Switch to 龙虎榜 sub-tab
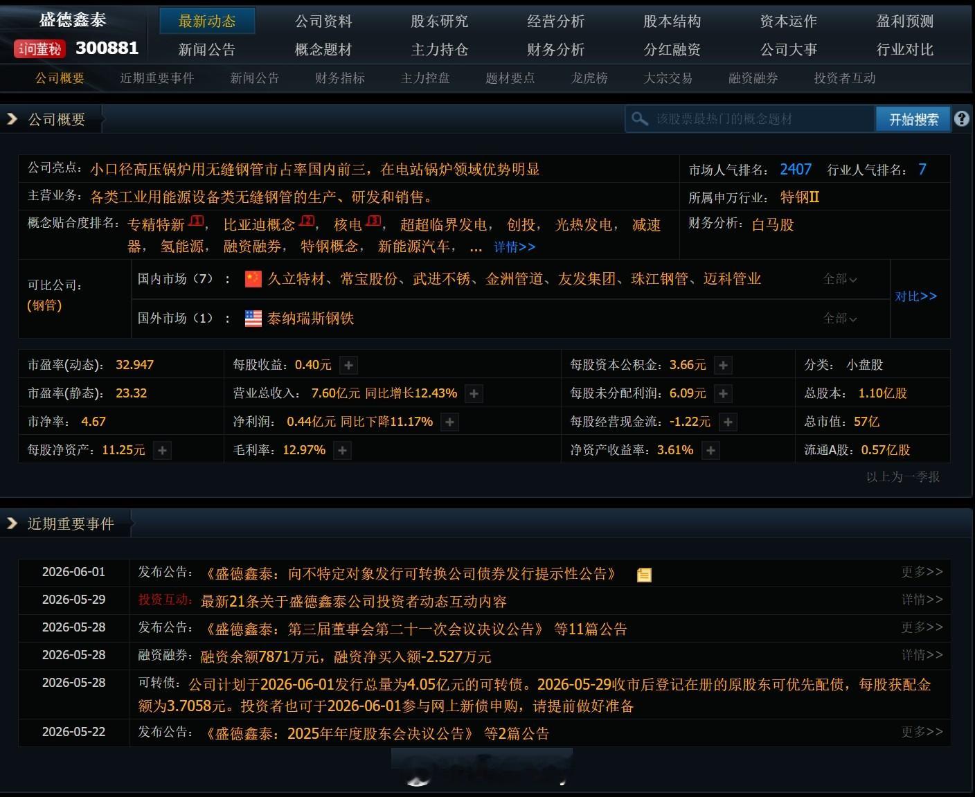Screen dimensions: 975x797 pos(589,78)
